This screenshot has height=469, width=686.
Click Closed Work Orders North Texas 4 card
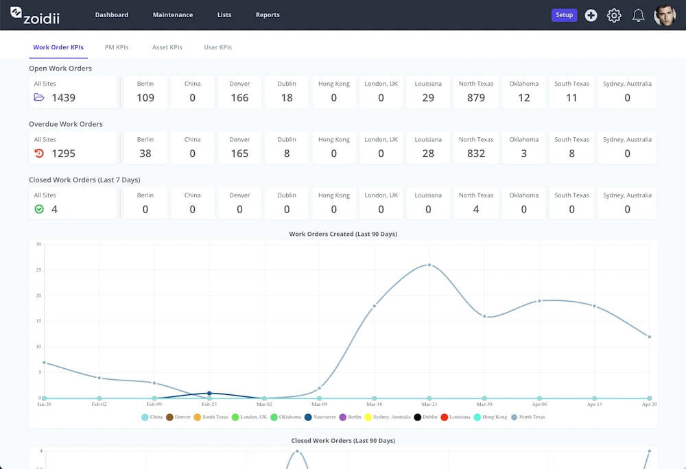click(x=475, y=203)
